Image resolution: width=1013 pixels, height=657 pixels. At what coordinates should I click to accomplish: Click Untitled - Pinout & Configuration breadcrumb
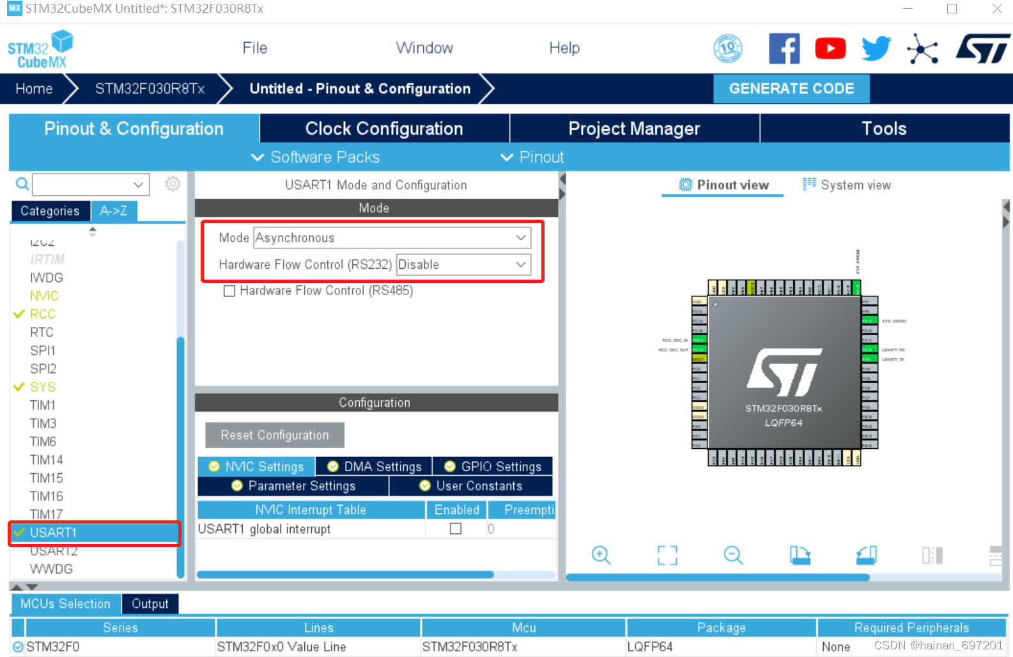360,89
